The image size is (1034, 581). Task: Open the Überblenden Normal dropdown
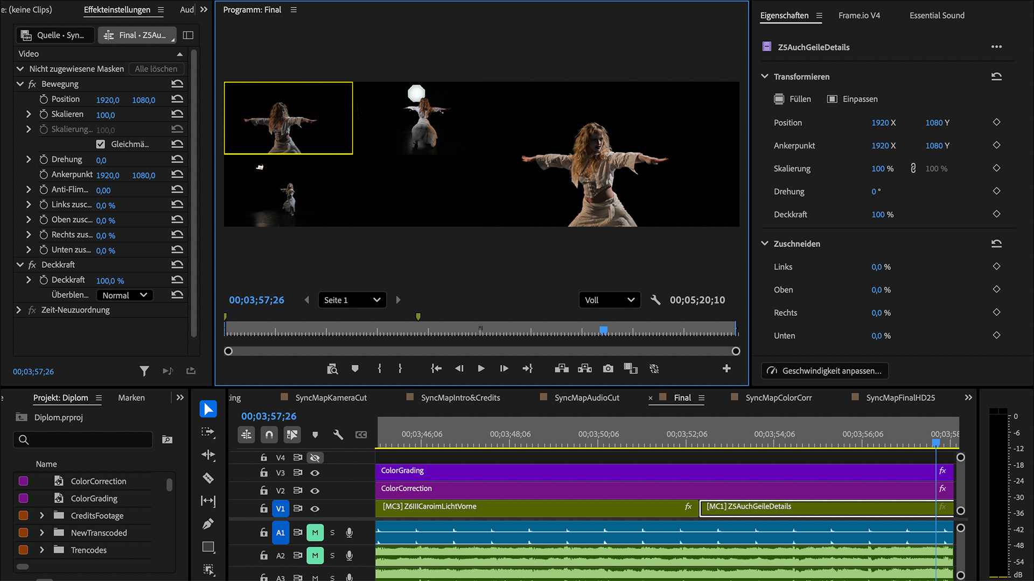coord(124,295)
